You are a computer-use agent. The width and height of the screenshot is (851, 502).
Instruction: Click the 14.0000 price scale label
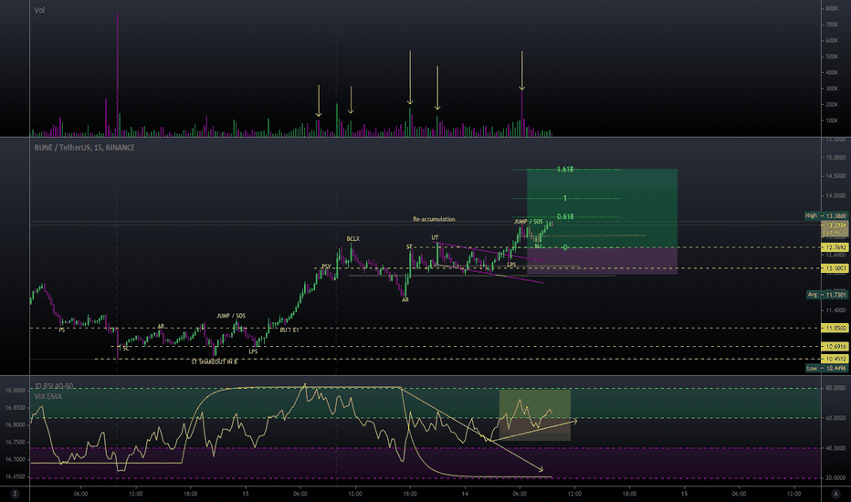[835, 196]
